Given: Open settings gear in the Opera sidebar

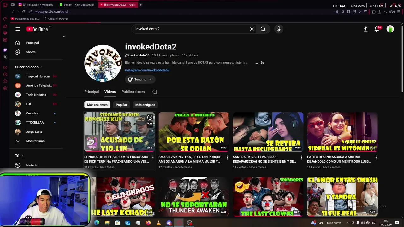Looking at the screenshot, I should (x=5, y=88).
